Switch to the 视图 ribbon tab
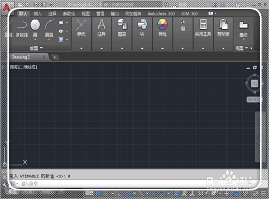This screenshot has height=199, width=269. pyautogui.click(x=86, y=13)
